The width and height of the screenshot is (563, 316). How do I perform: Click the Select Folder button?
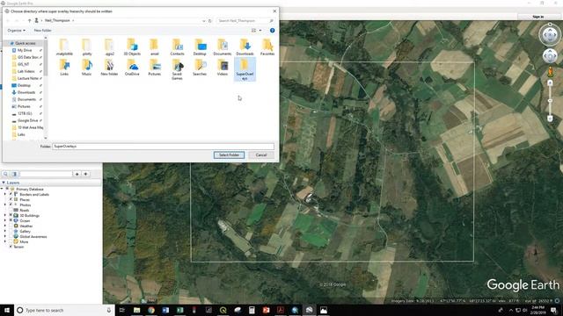coord(229,155)
